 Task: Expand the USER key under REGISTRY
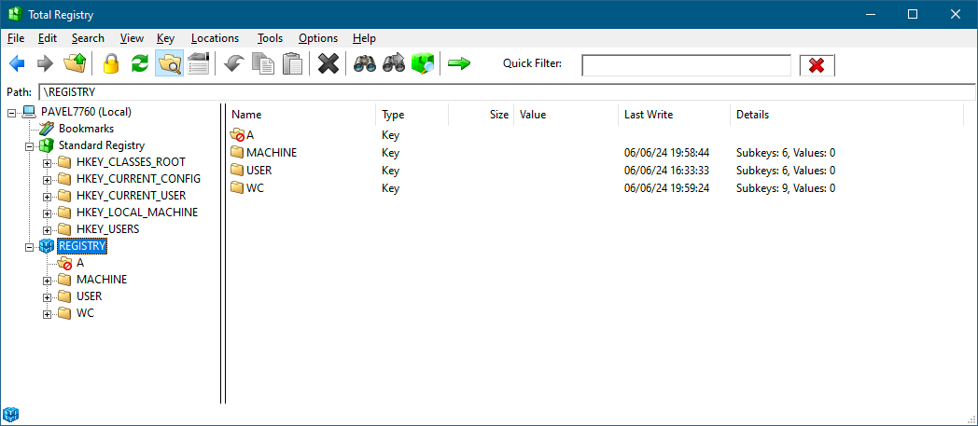click(x=47, y=297)
